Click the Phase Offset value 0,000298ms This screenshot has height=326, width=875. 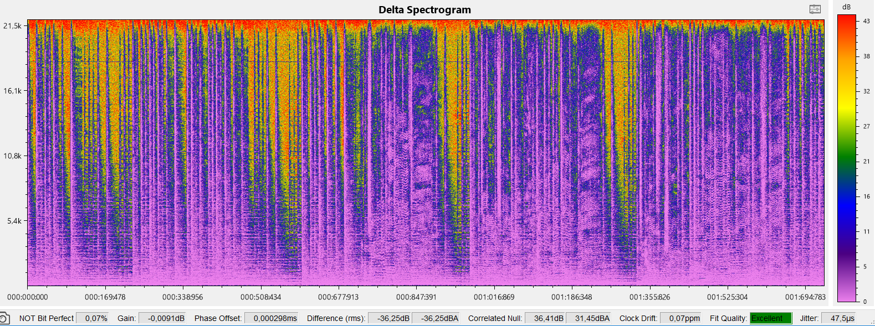click(x=272, y=318)
